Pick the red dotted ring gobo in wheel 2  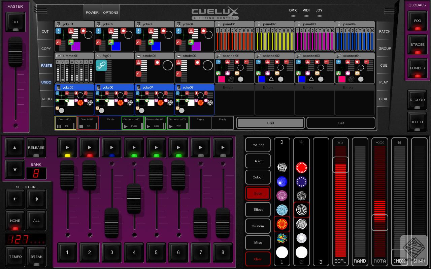click(x=301, y=168)
